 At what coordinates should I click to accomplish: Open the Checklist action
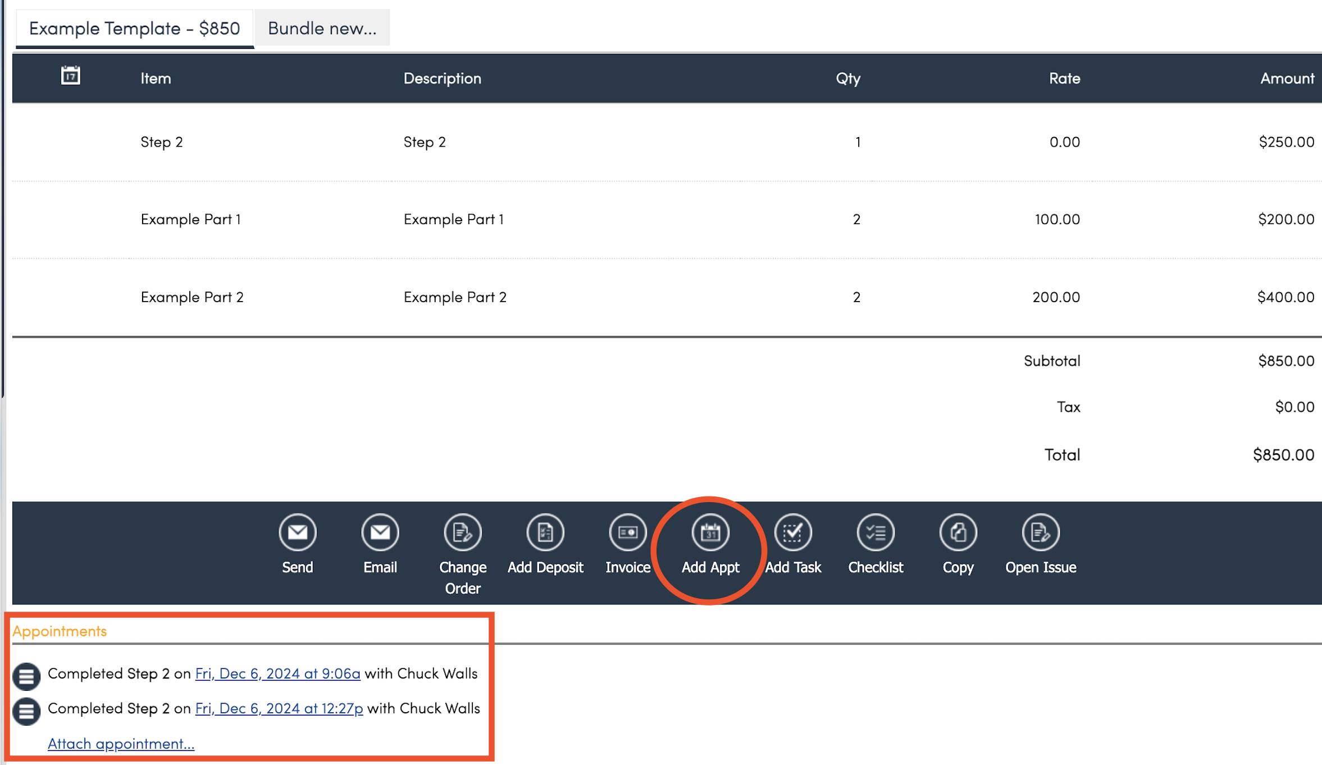coord(875,532)
